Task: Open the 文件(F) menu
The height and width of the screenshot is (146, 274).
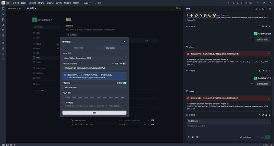Action: 15,3
